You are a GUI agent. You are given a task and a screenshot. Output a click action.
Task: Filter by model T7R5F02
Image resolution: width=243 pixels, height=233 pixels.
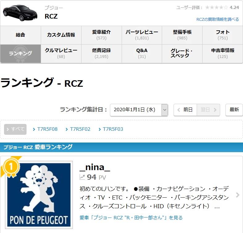78,129
